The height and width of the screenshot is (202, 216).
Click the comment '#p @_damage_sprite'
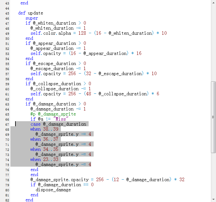[x=53, y=114]
